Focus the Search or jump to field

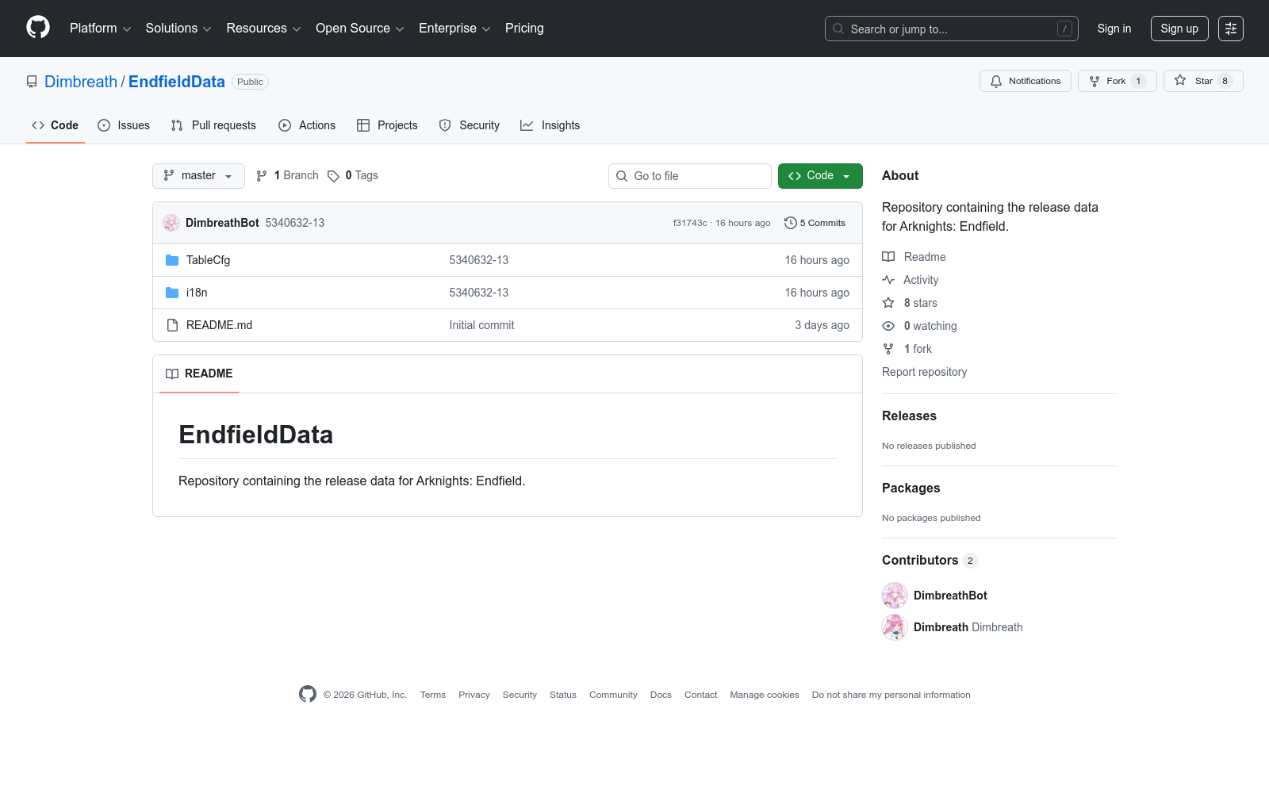pyautogui.click(x=952, y=29)
